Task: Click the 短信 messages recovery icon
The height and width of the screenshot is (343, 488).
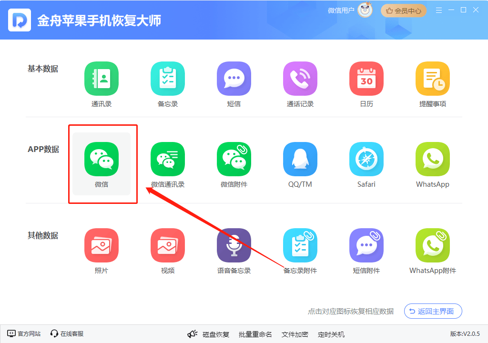Action: (234, 78)
